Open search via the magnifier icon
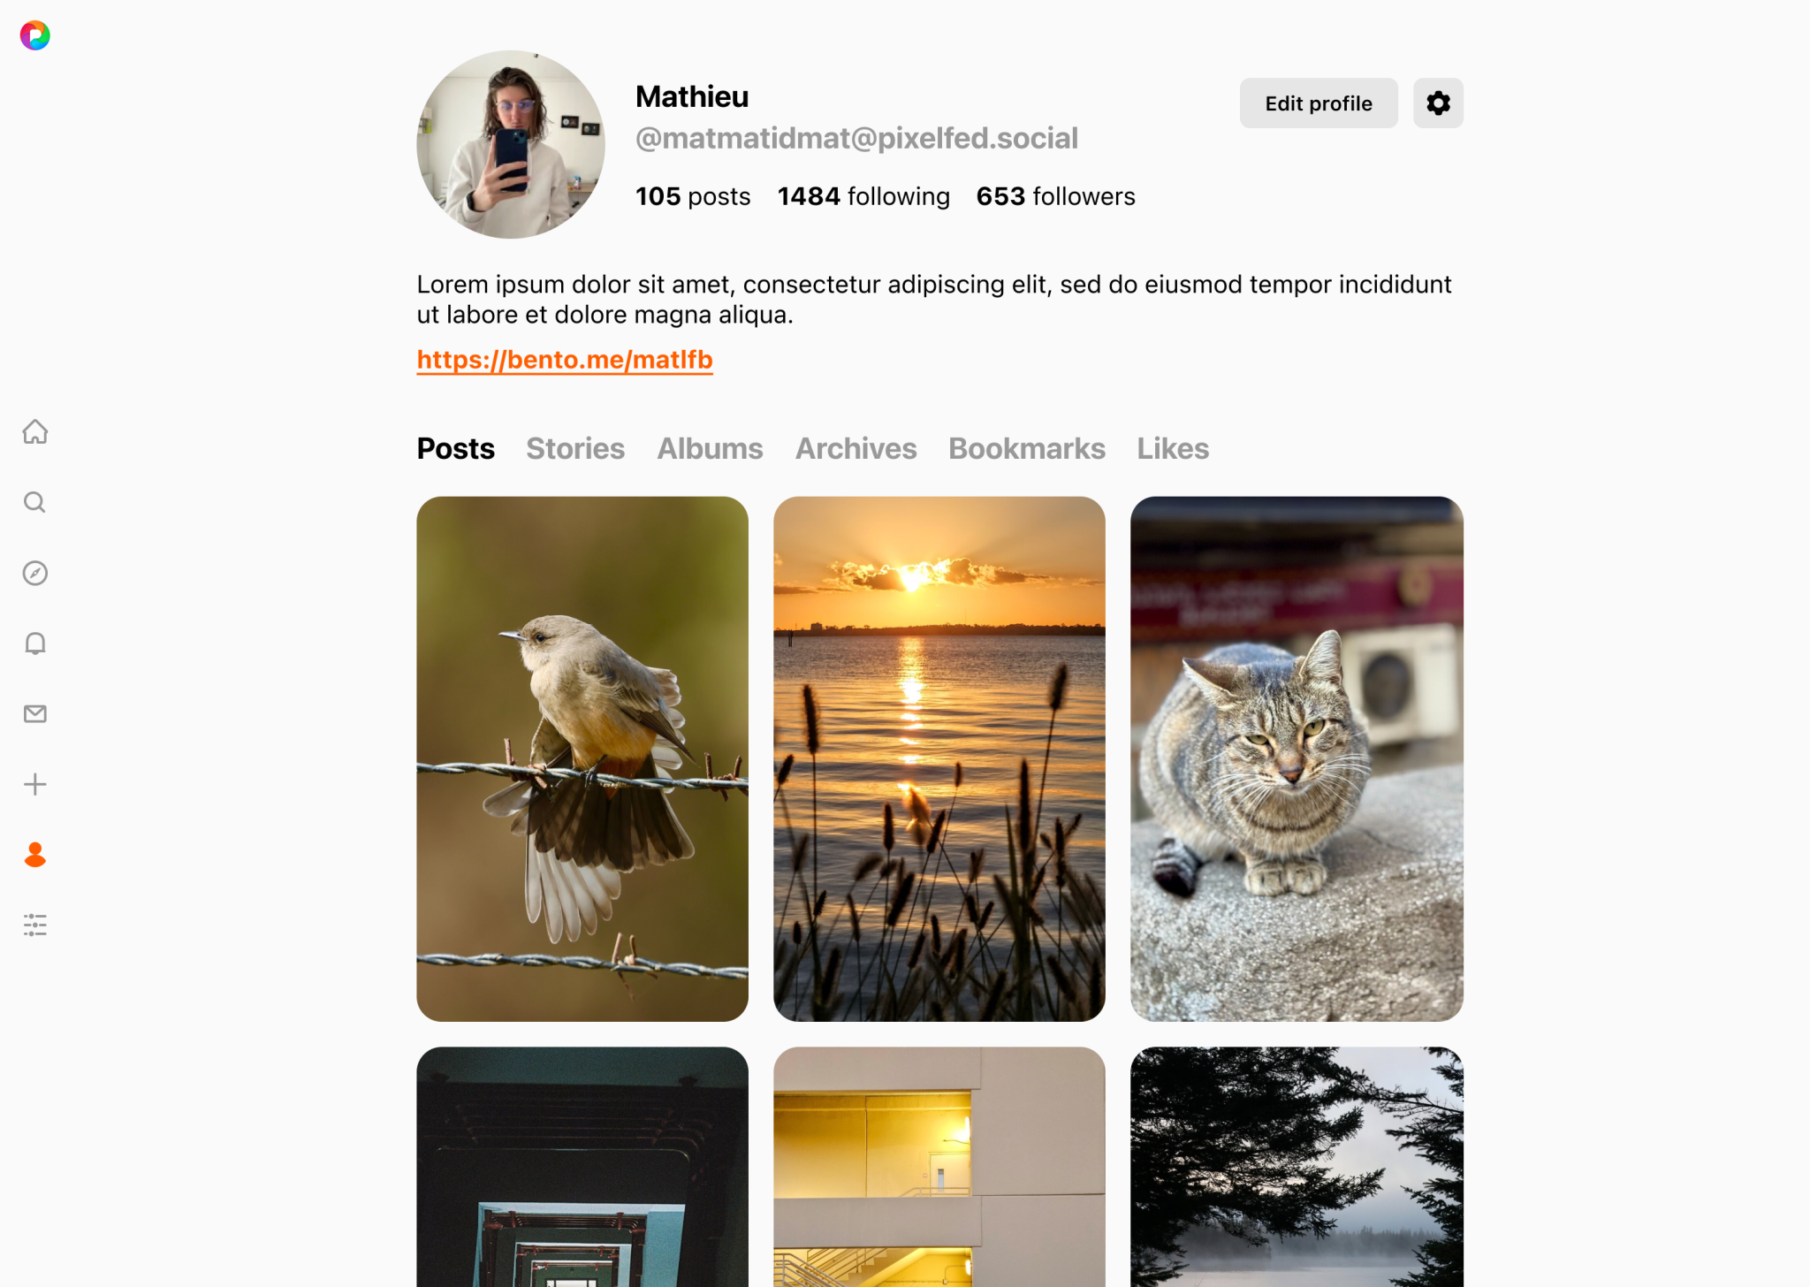The width and height of the screenshot is (1810, 1287). [35, 502]
